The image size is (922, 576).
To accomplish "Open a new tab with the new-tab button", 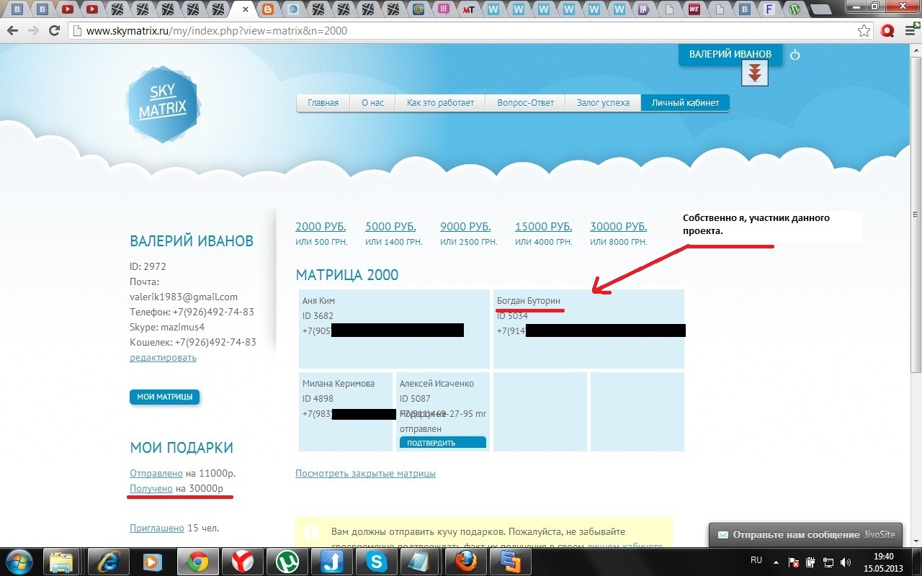I will click(x=819, y=9).
